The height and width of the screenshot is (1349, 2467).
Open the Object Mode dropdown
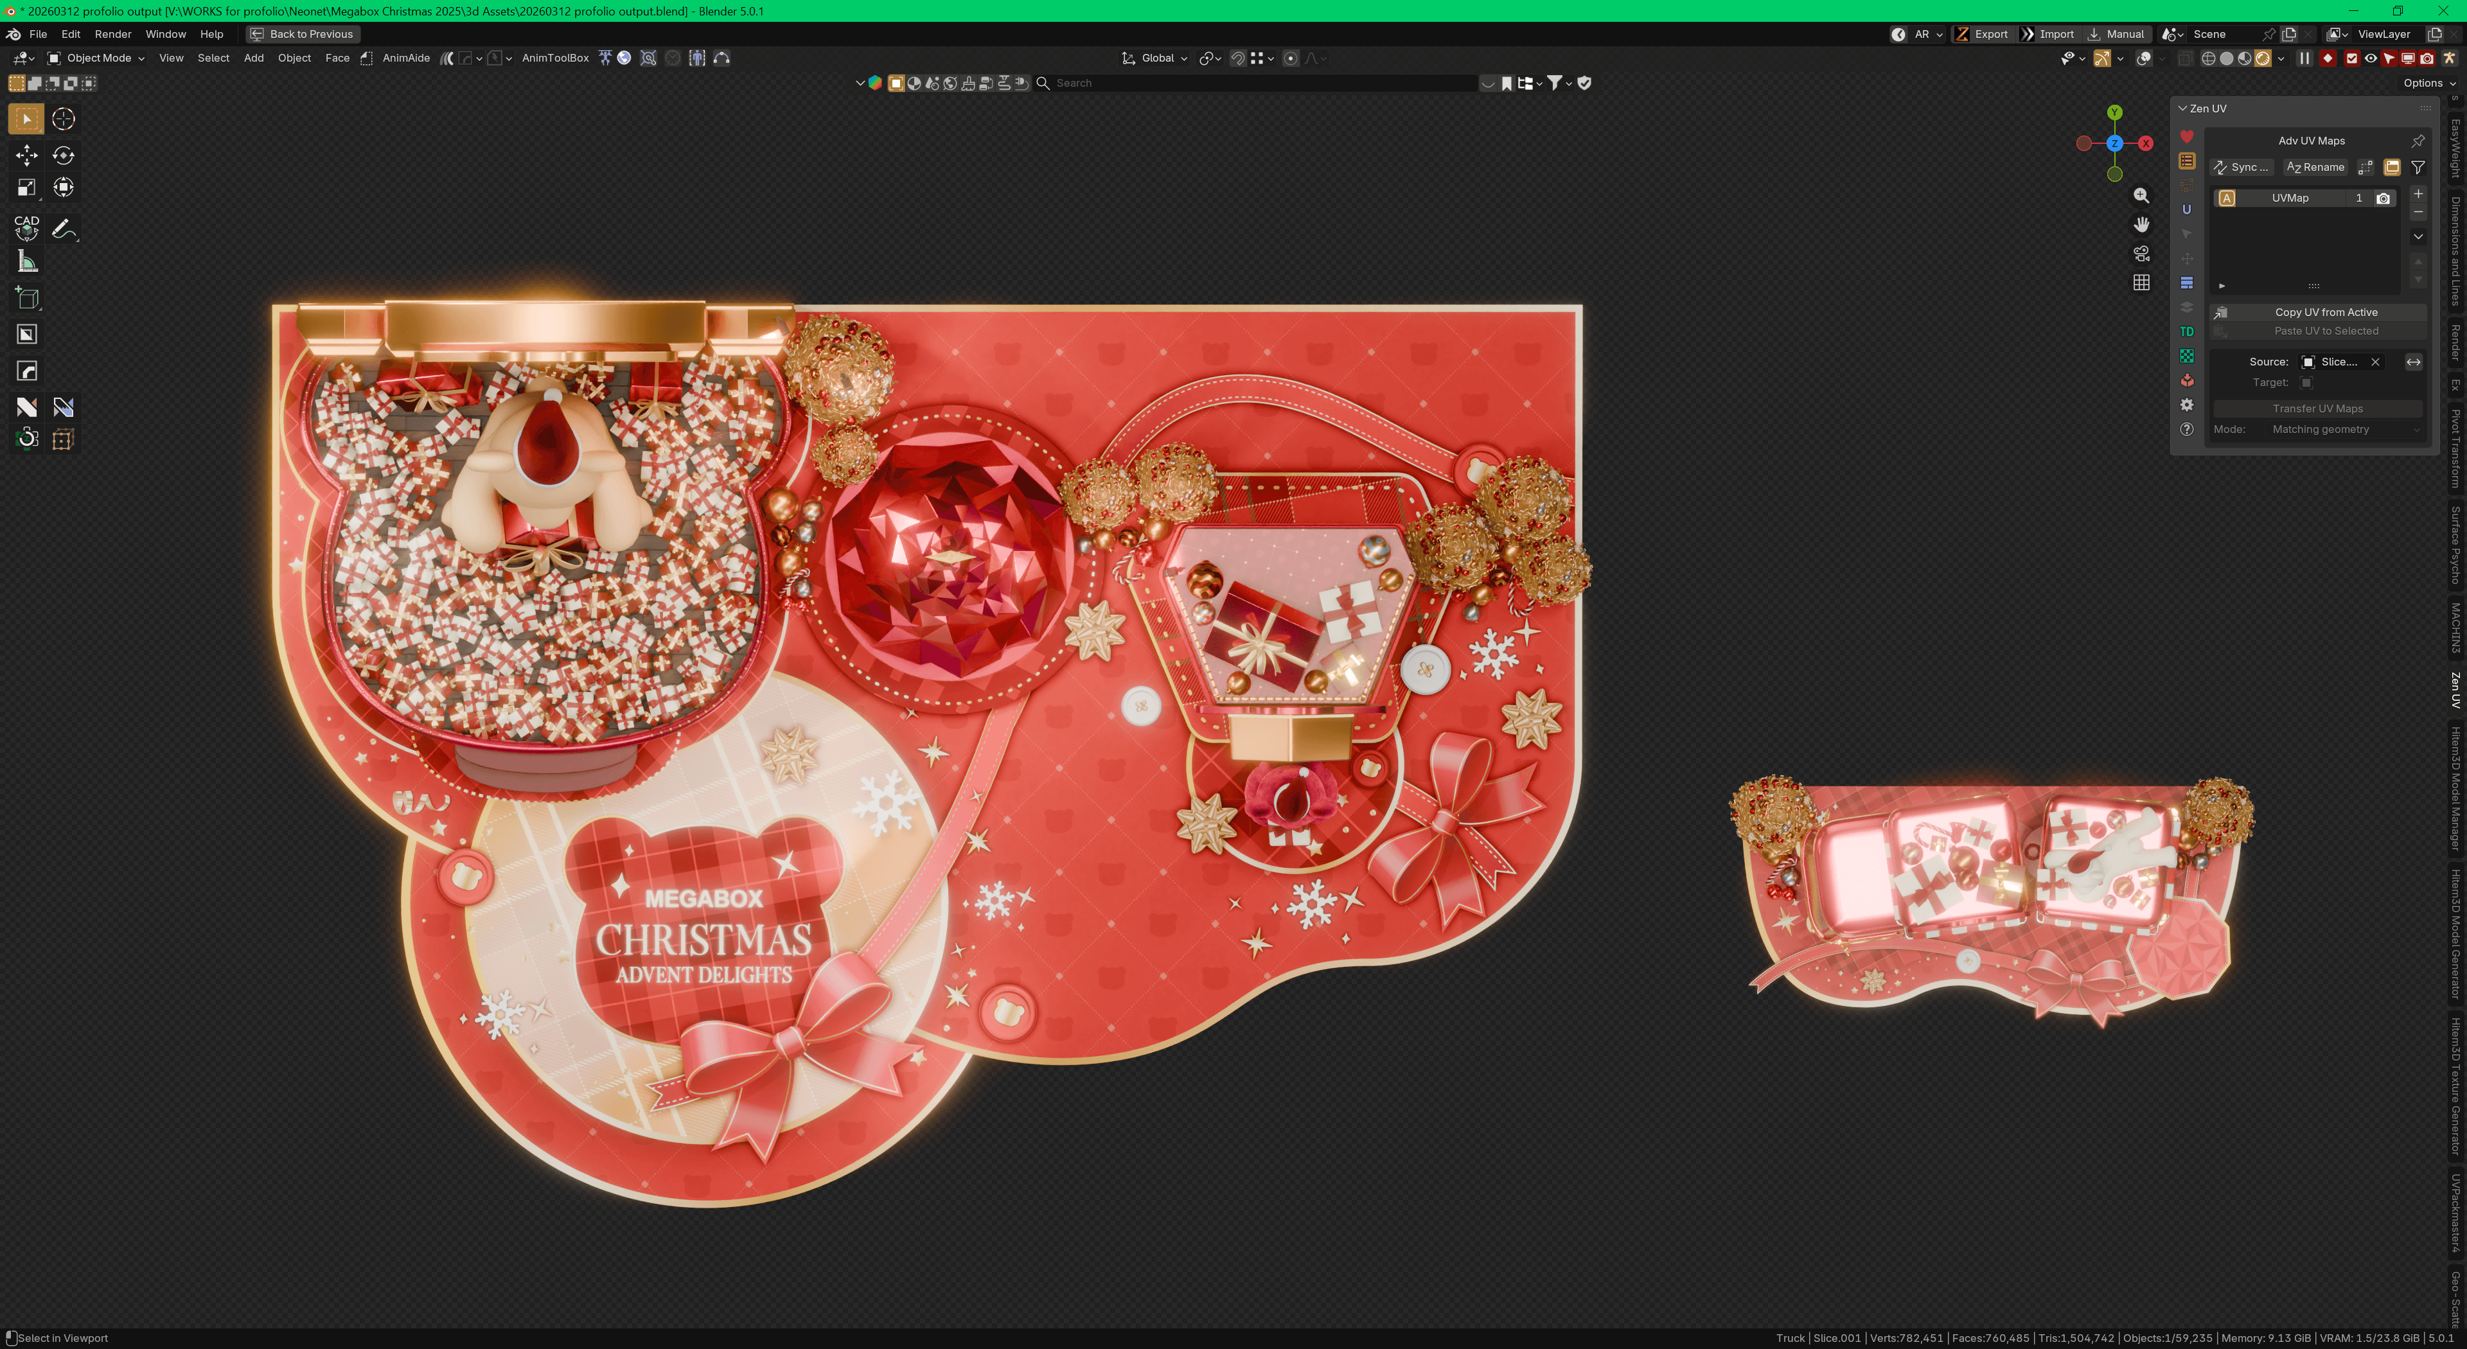coord(96,58)
